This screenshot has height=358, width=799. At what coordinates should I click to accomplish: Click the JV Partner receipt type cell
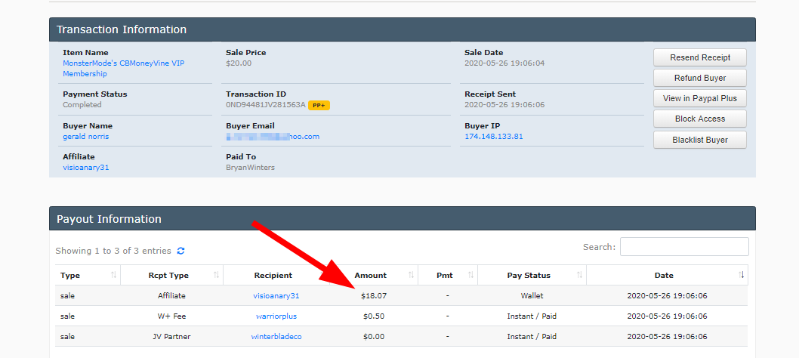coord(171,337)
